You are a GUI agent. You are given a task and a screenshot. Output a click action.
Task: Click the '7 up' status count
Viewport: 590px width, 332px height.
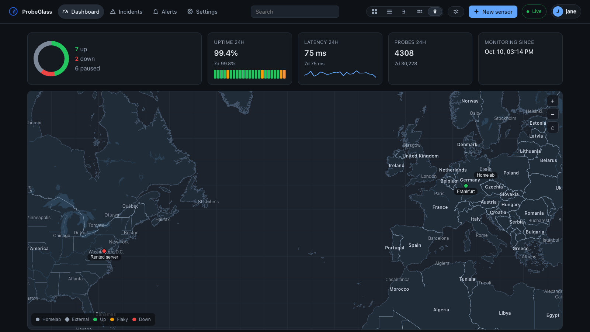point(81,49)
